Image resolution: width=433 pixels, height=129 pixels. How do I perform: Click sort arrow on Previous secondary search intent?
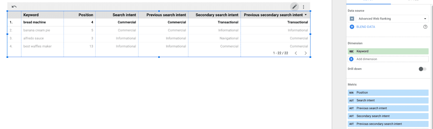306,15
